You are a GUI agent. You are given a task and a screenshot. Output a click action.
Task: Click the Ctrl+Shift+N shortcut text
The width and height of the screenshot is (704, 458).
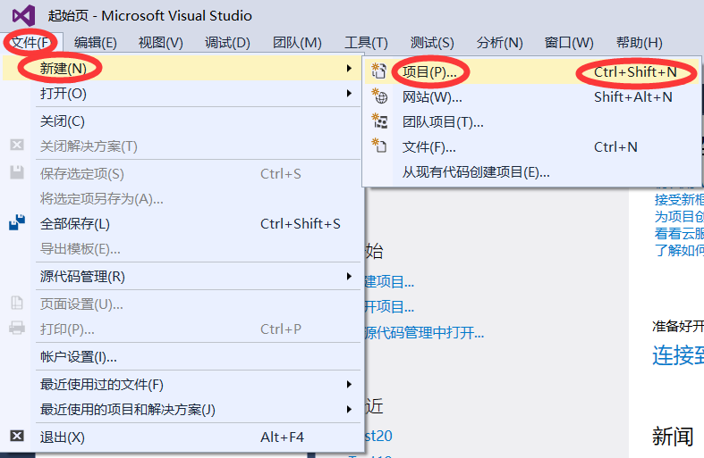pyautogui.click(x=635, y=71)
